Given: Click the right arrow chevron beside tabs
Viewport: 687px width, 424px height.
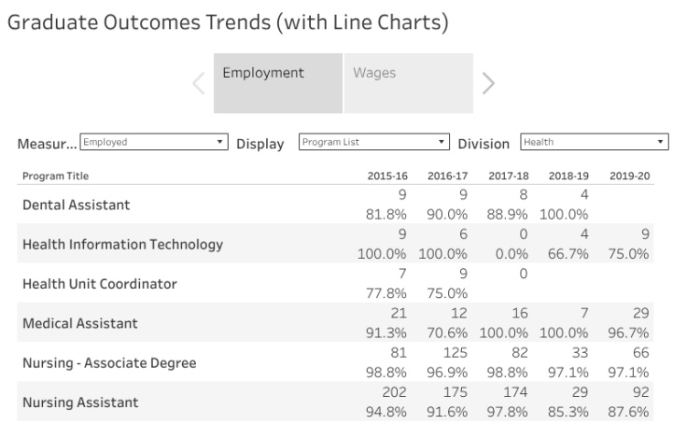Looking at the screenshot, I should [x=488, y=84].
